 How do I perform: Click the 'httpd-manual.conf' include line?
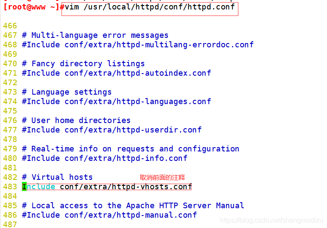coord(109,215)
